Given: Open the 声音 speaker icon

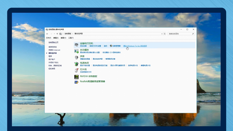Looking at the screenshot, I should click(76, 57).
